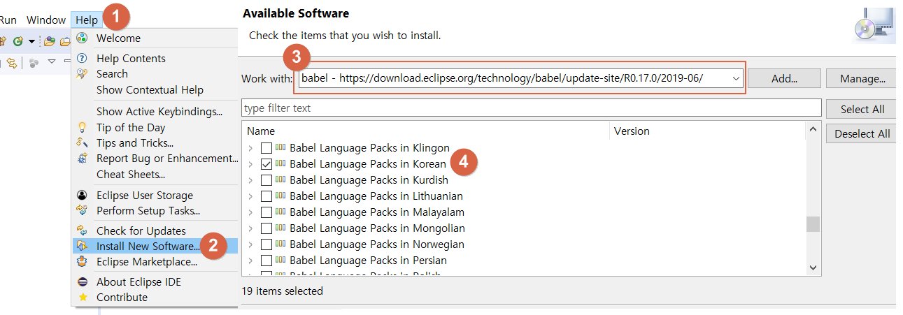Image resolution: width=903 pixels, height=315 pixels.
Task: Focus the type filter text field
Action: [531, 108]
